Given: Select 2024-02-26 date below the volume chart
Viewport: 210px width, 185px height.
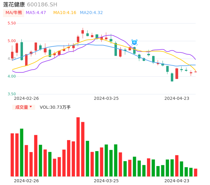Looking at the screenshot, I should (26, 181).
